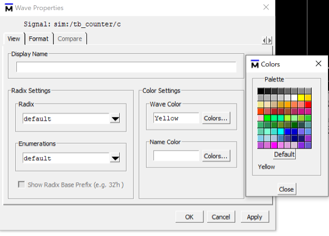
Task: Pick the khaki pale yellow swatch
Action: [x=260, y=104]
